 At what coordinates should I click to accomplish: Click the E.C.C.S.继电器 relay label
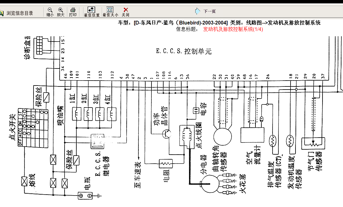pyautogui.click(x=102, y=163)
